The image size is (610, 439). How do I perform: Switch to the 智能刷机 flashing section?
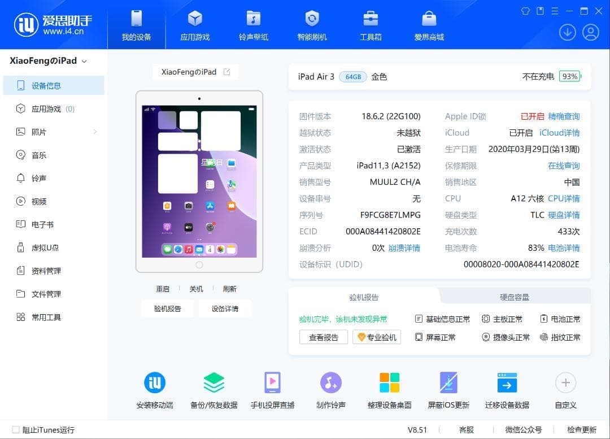pyautogui.click(x=312, y=24)
